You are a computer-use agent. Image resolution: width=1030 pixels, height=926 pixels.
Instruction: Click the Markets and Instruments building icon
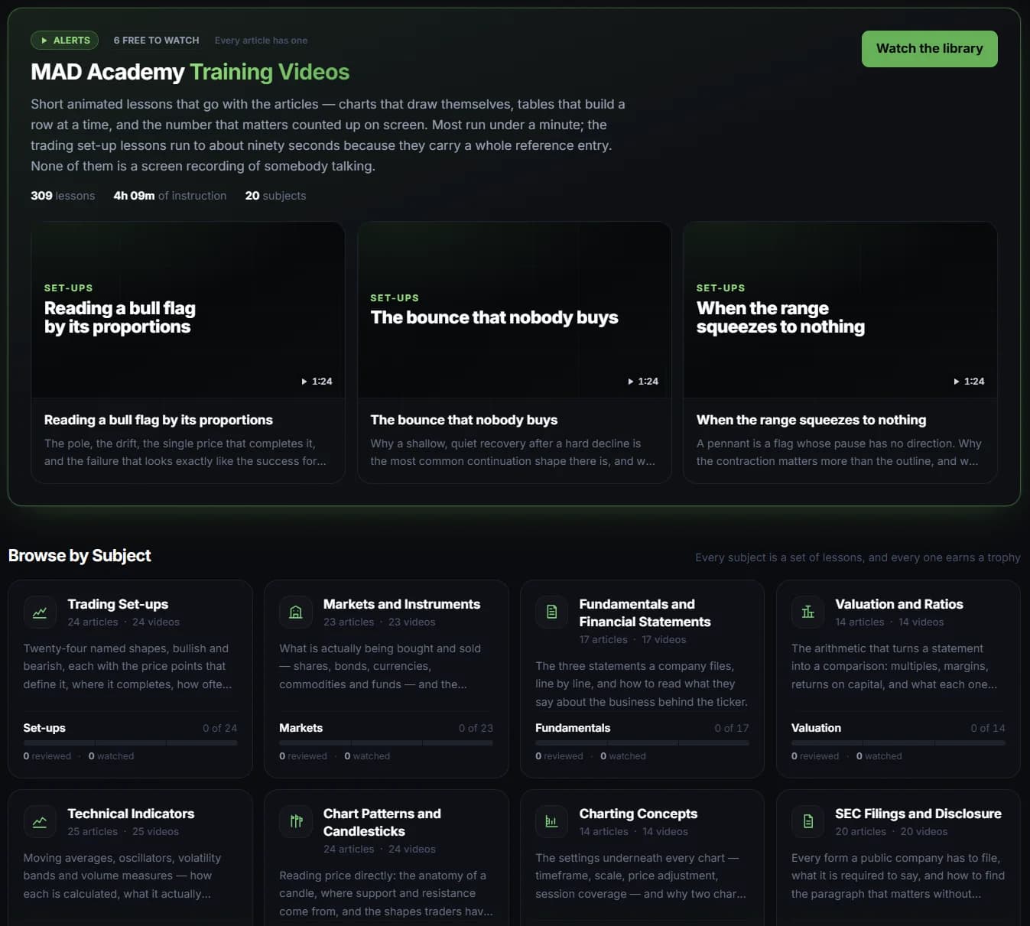pyautogui.click(x=296, y=612)
